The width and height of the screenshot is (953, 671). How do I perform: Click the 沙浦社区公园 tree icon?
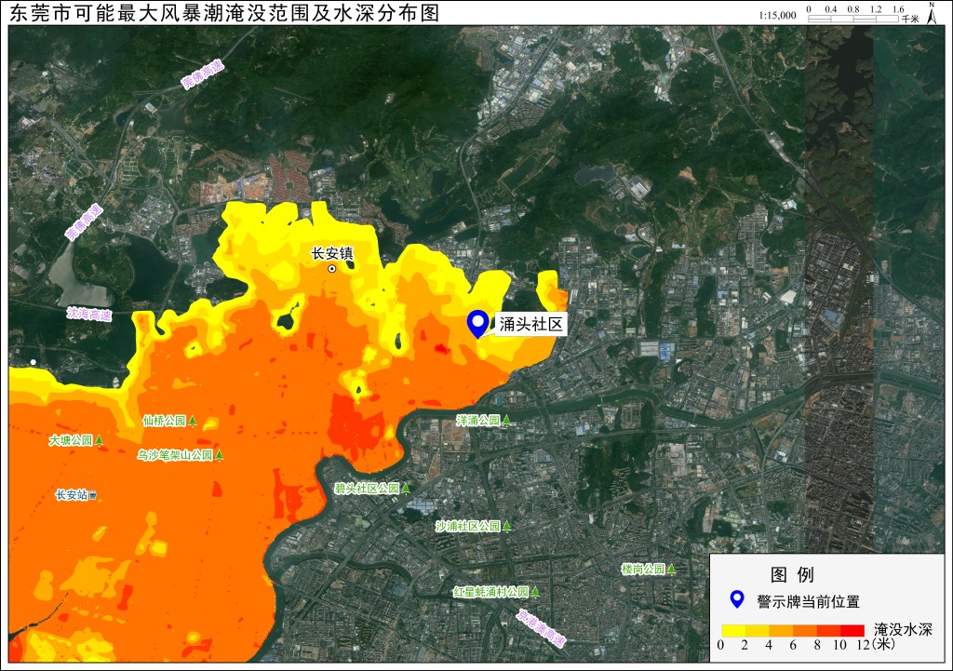click(x=506, y=526)
